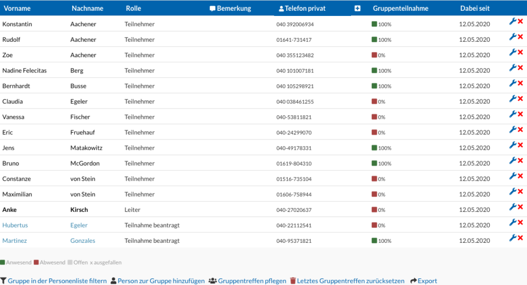The width and height of the screenshot is (527, 285).
Task: Remove Claudia Egeler with red X icon
Action: (x=520, y=99)
